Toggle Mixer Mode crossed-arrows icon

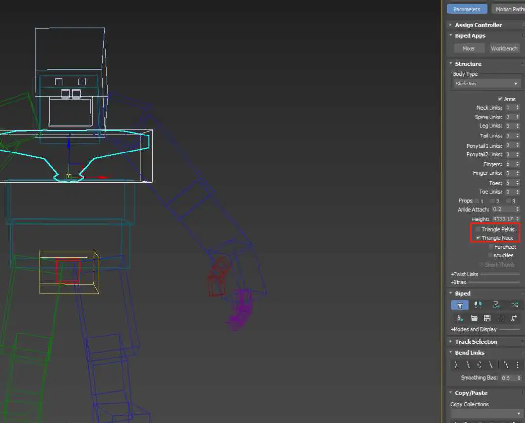pos(514,305)
